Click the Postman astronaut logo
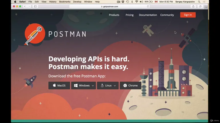 [35, 34]
